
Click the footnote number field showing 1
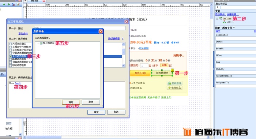pyautogui.click(x=218, y=7)
